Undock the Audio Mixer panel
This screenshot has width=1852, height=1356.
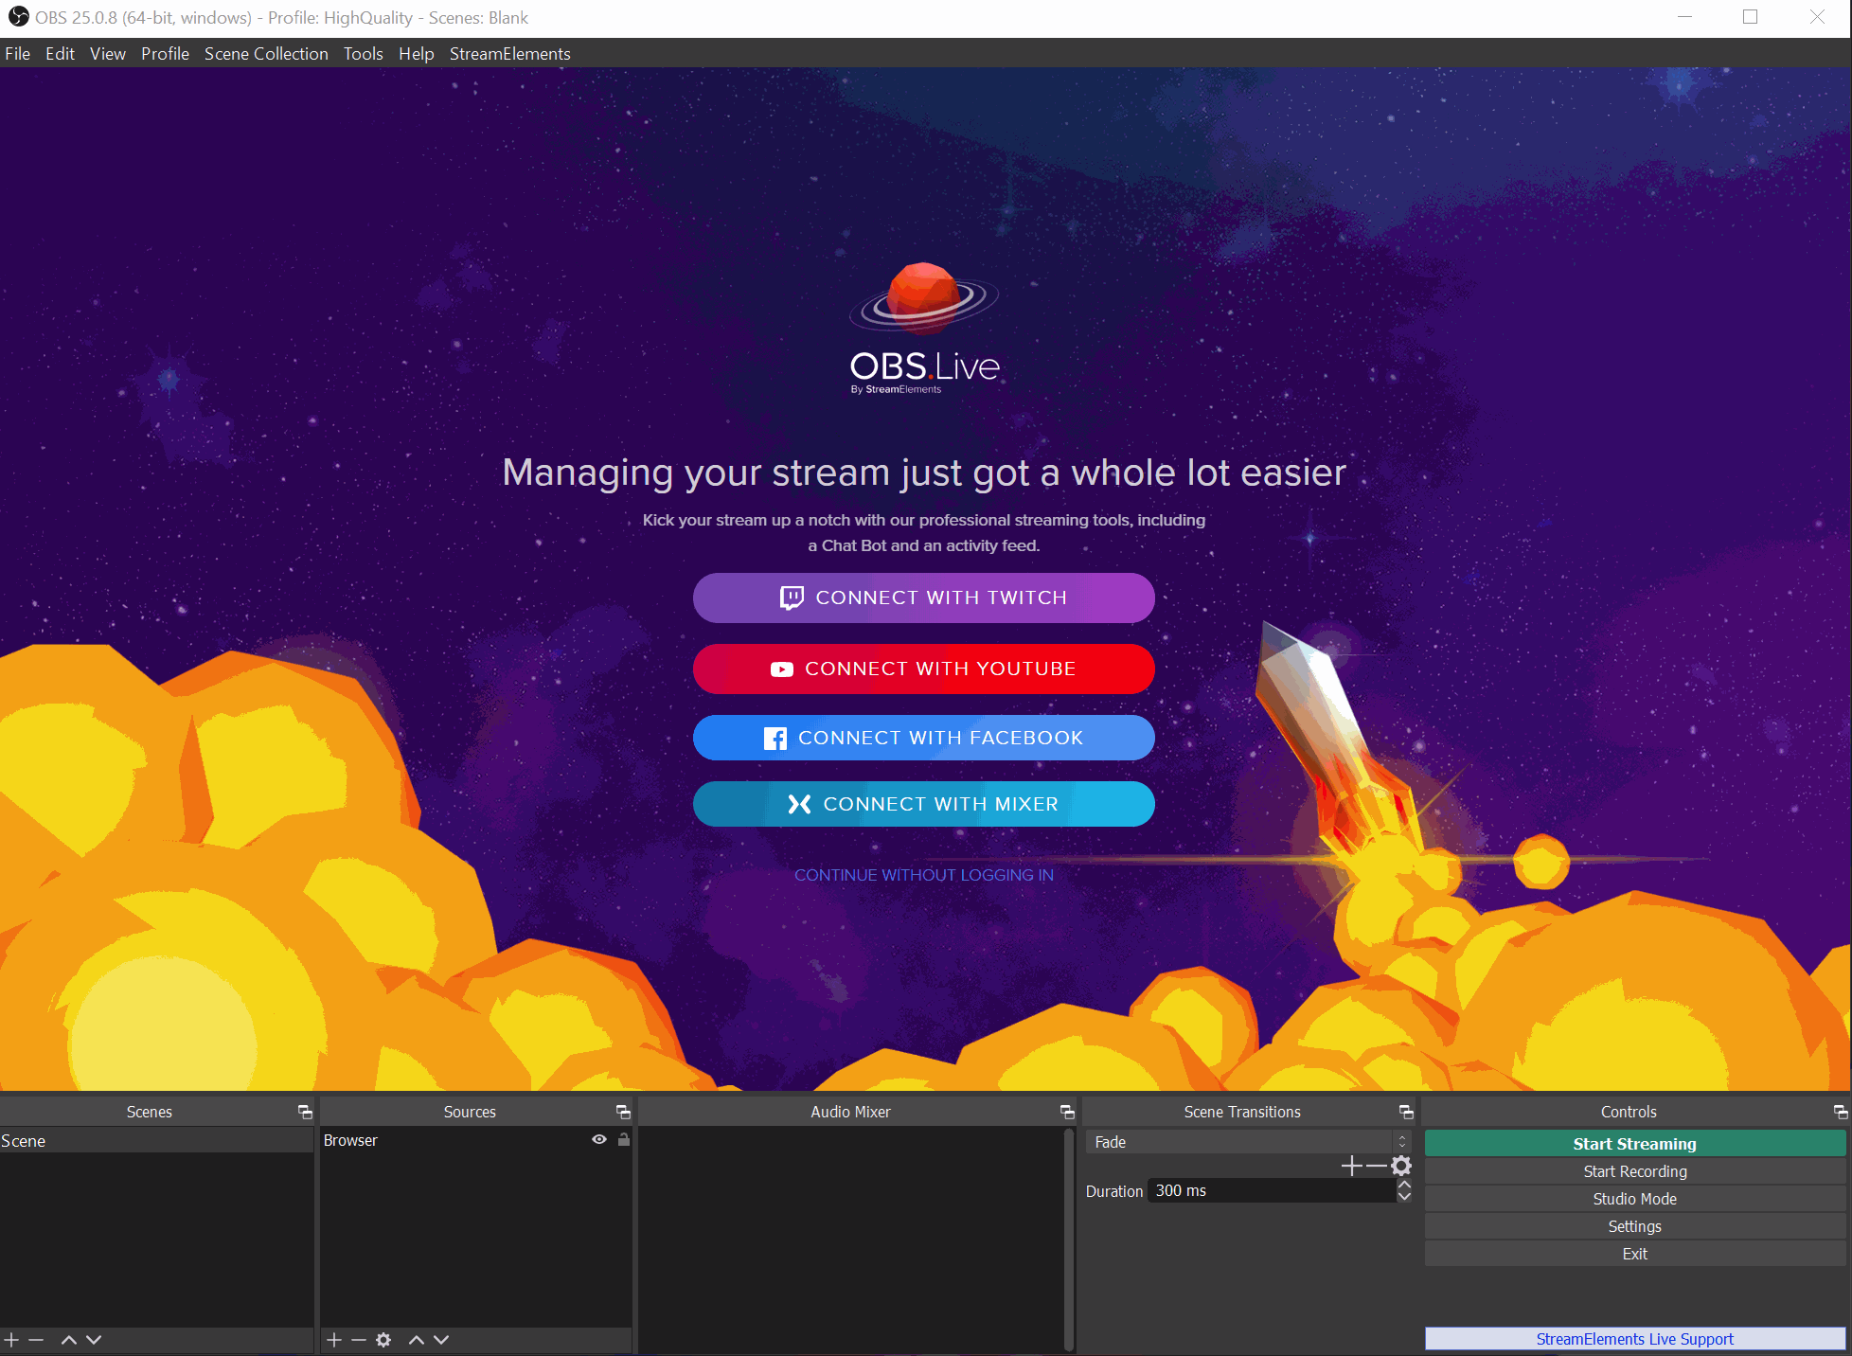click(x=1067, y=1112)
